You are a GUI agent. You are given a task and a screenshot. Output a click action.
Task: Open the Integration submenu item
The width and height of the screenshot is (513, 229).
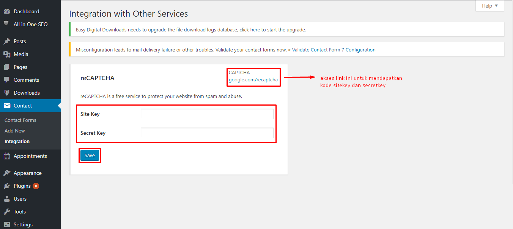tap(17, 141)
